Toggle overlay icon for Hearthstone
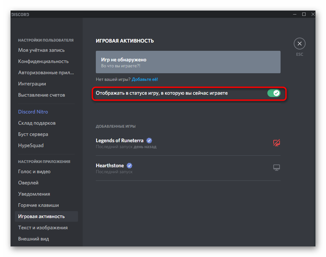This screenshot has width=326, height=257. tap(276, 168)
